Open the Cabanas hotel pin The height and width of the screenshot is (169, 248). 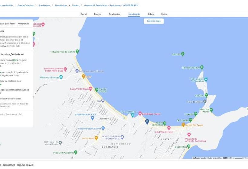pyautogui.click(x=43, y=24)
